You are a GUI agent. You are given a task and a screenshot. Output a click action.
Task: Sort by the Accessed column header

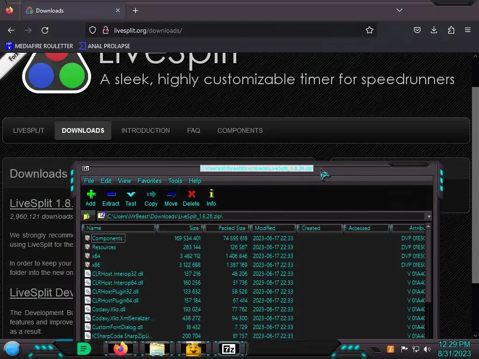click(367, 228)
